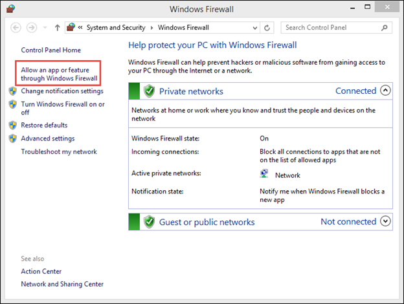Go up one level with the Up arrow

tap(57, 28)
